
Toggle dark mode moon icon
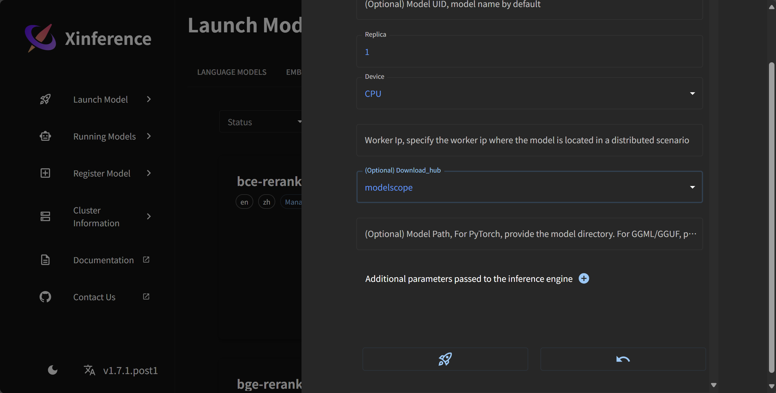click(52, 370)
